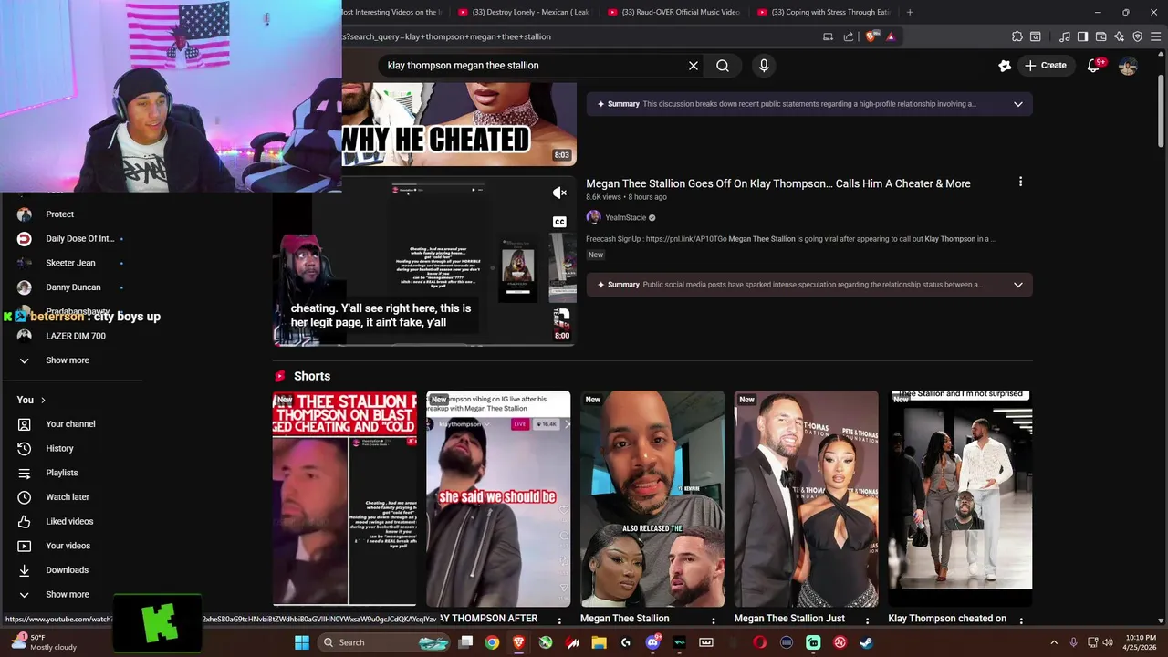
Task: Expand the You section chevron
Action: point(43,400)
